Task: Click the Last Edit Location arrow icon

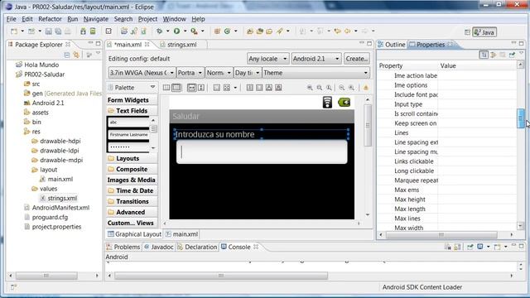Action: pos(337,31)
